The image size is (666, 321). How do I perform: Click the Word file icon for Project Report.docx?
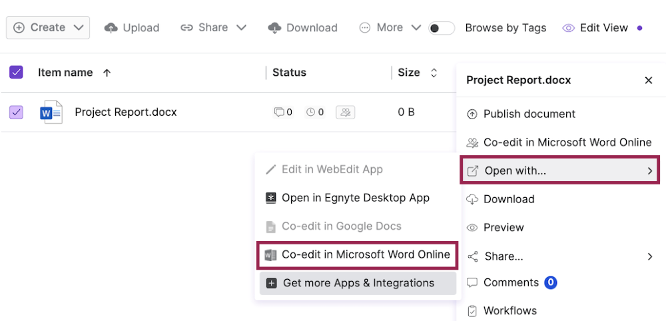pyautogui.click(x=51, y=113)
